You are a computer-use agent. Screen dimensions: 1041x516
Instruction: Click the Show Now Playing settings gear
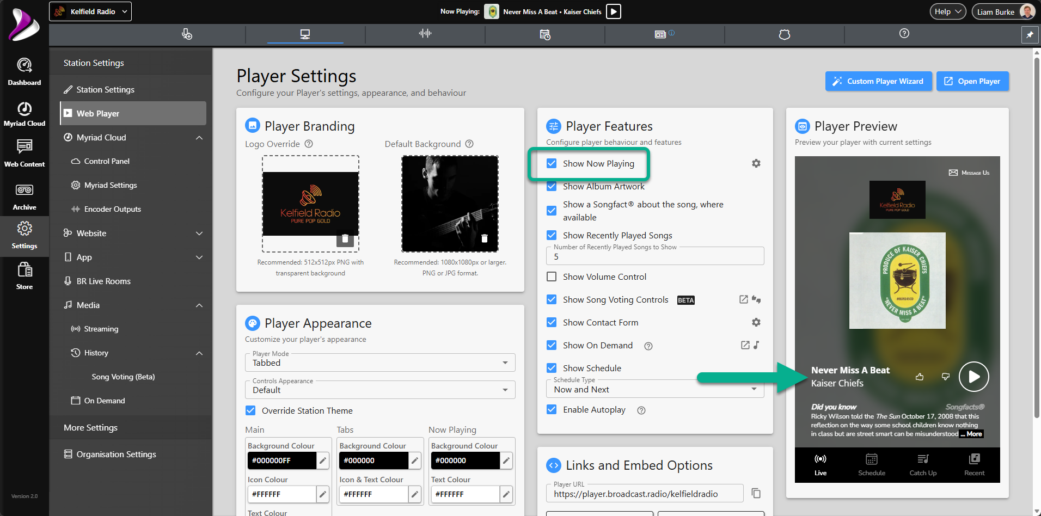(x=756, y=163)
